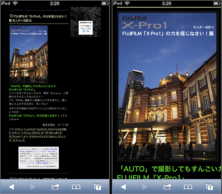Tap the Wi-Fi icon in left status bar
Screen dimensions: 222x194
pyautogui.click(x=15, y=3)
